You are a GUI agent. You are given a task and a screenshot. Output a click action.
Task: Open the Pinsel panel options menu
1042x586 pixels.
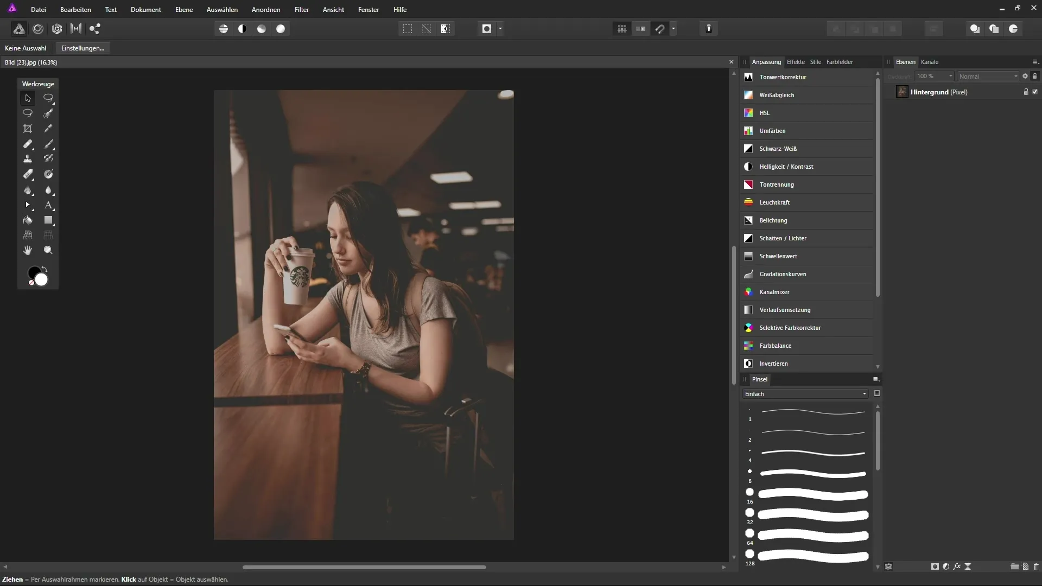pyautogui.click(x=876, y=379)
